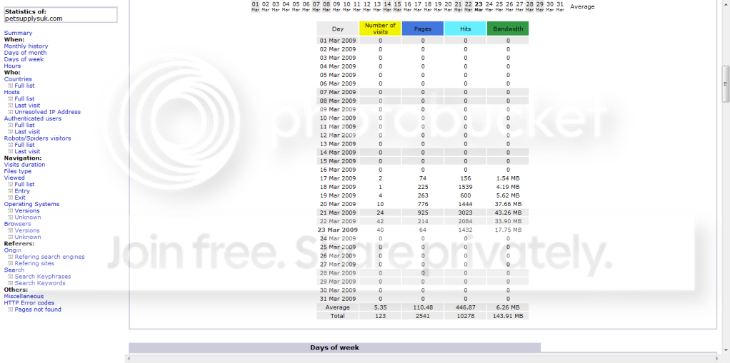Open Files type report link

(x=18, y=171)
